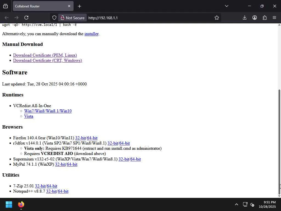Download Firefox 140.4.0esr 64-bit
This screenshot has width=281, height=211.
pyautogui.click(x=92, y=138)
